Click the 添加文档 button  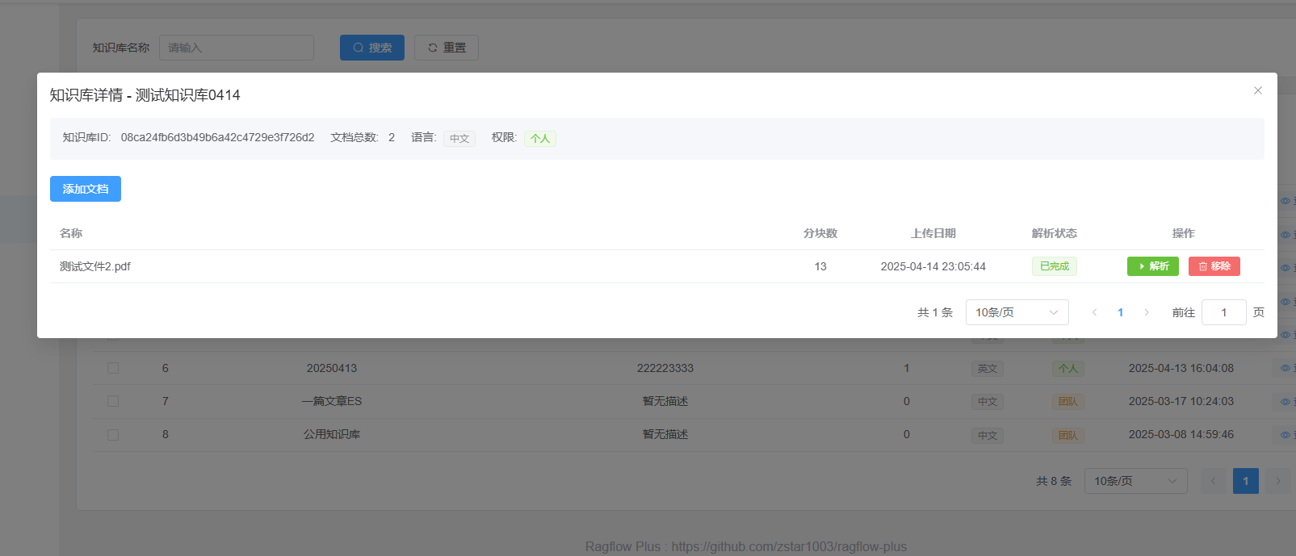[x=86, y=189]
